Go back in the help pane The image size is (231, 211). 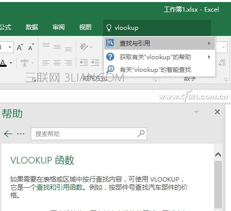8,134
